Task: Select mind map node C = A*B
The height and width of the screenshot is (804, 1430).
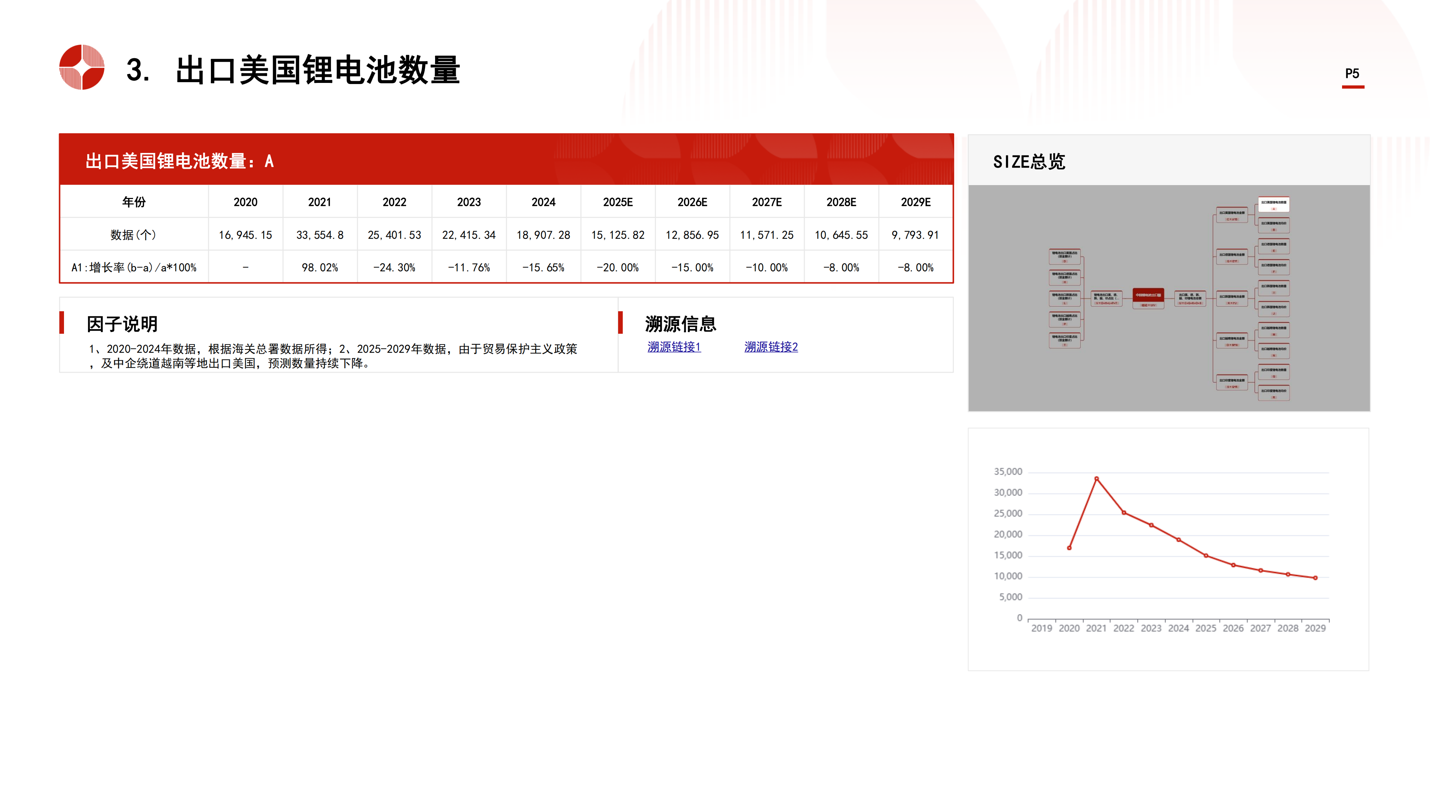Action: click(x=1232, y=215)
